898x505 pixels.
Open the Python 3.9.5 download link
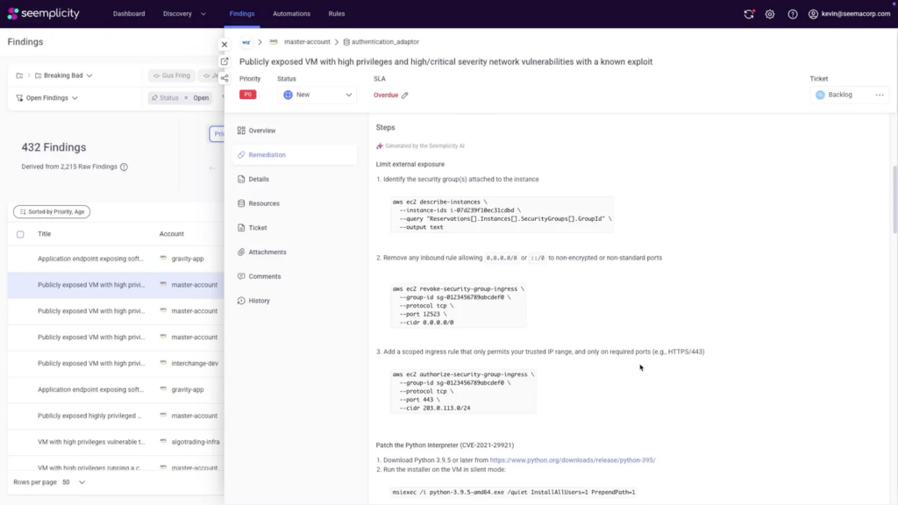[573, 459]
